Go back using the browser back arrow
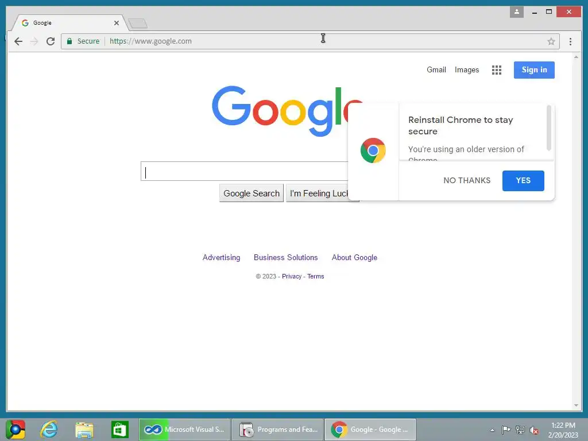Screen dimensions: 588x441 click(x=18, y=41)
